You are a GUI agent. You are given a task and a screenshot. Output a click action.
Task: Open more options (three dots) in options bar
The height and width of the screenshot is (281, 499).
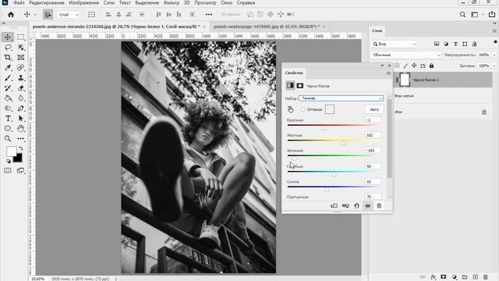click(x=209, y=14)
